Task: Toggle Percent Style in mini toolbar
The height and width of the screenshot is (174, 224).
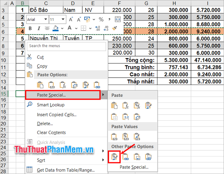Action: click(x=101, y=19)
